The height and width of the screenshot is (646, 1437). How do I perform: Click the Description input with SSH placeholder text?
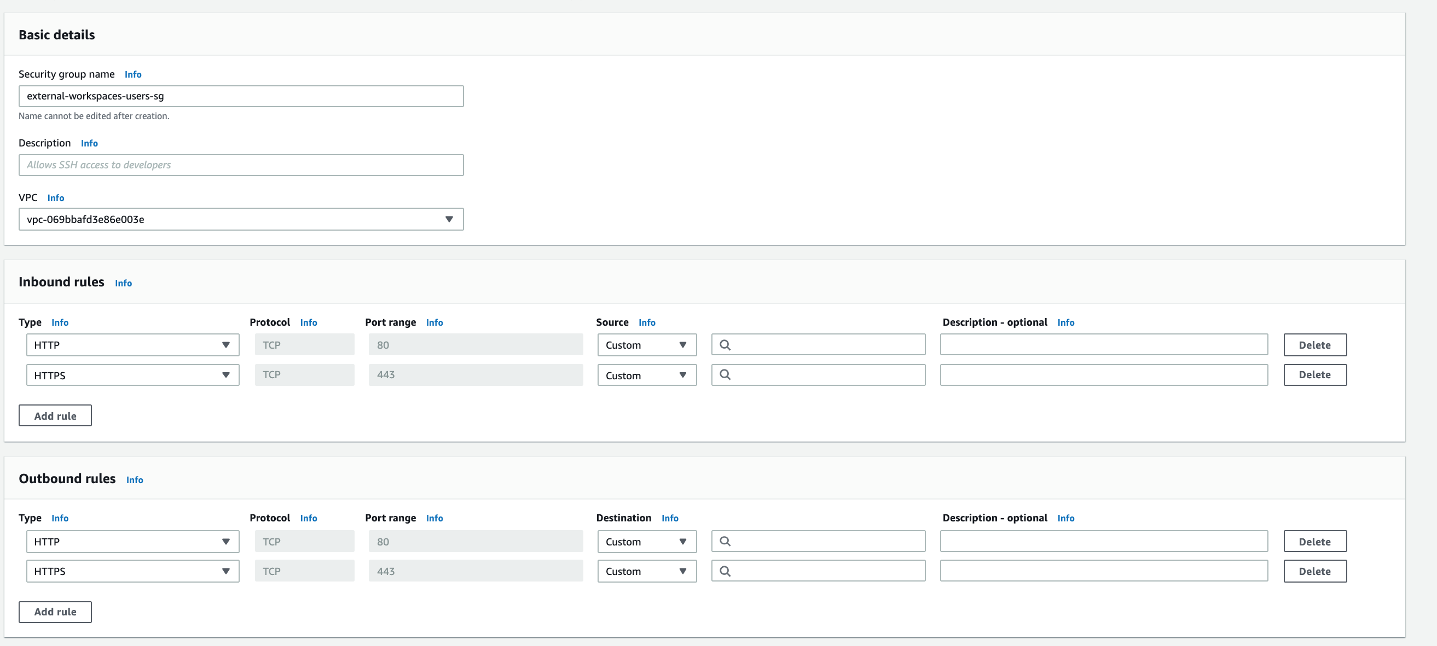(x=240, y=165)
